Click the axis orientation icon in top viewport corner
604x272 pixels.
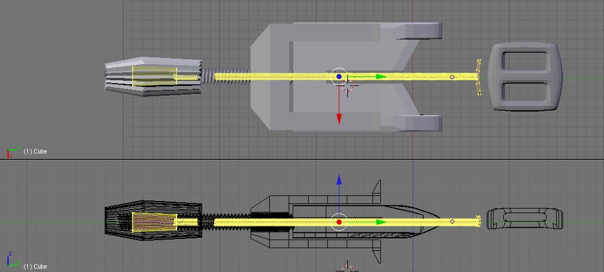(x=12, y=151)
